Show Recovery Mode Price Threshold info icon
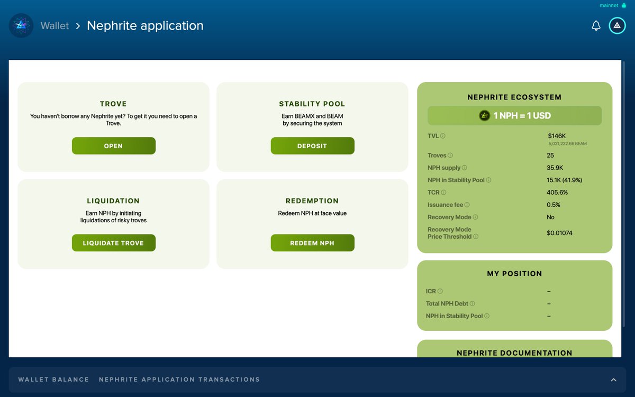This screenshot has height=397, width=635. [x=476, y=237]
